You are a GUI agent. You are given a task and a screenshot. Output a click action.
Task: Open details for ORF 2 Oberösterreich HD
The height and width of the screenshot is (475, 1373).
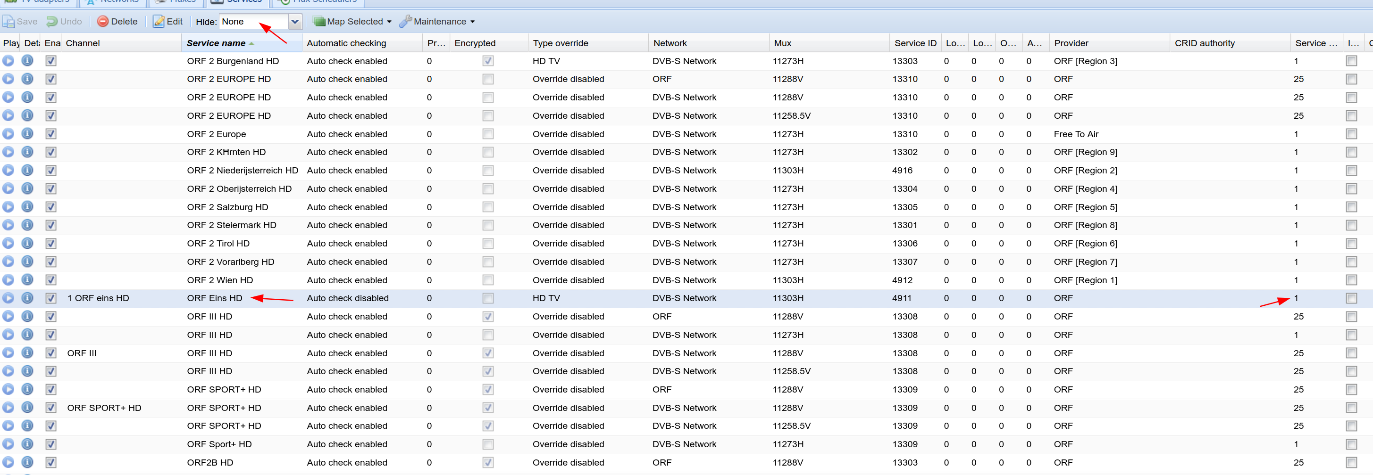coord(27,188)
